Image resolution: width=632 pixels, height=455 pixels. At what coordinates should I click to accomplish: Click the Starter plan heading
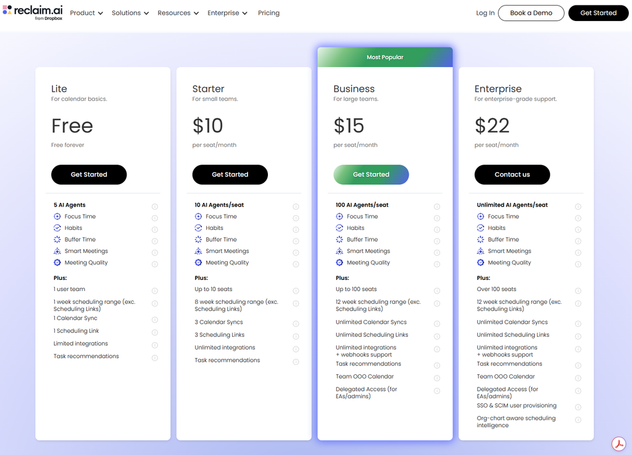(x=209, y=89)
